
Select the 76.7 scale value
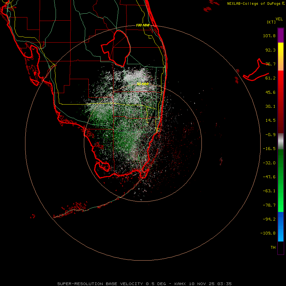click(270, 64)
